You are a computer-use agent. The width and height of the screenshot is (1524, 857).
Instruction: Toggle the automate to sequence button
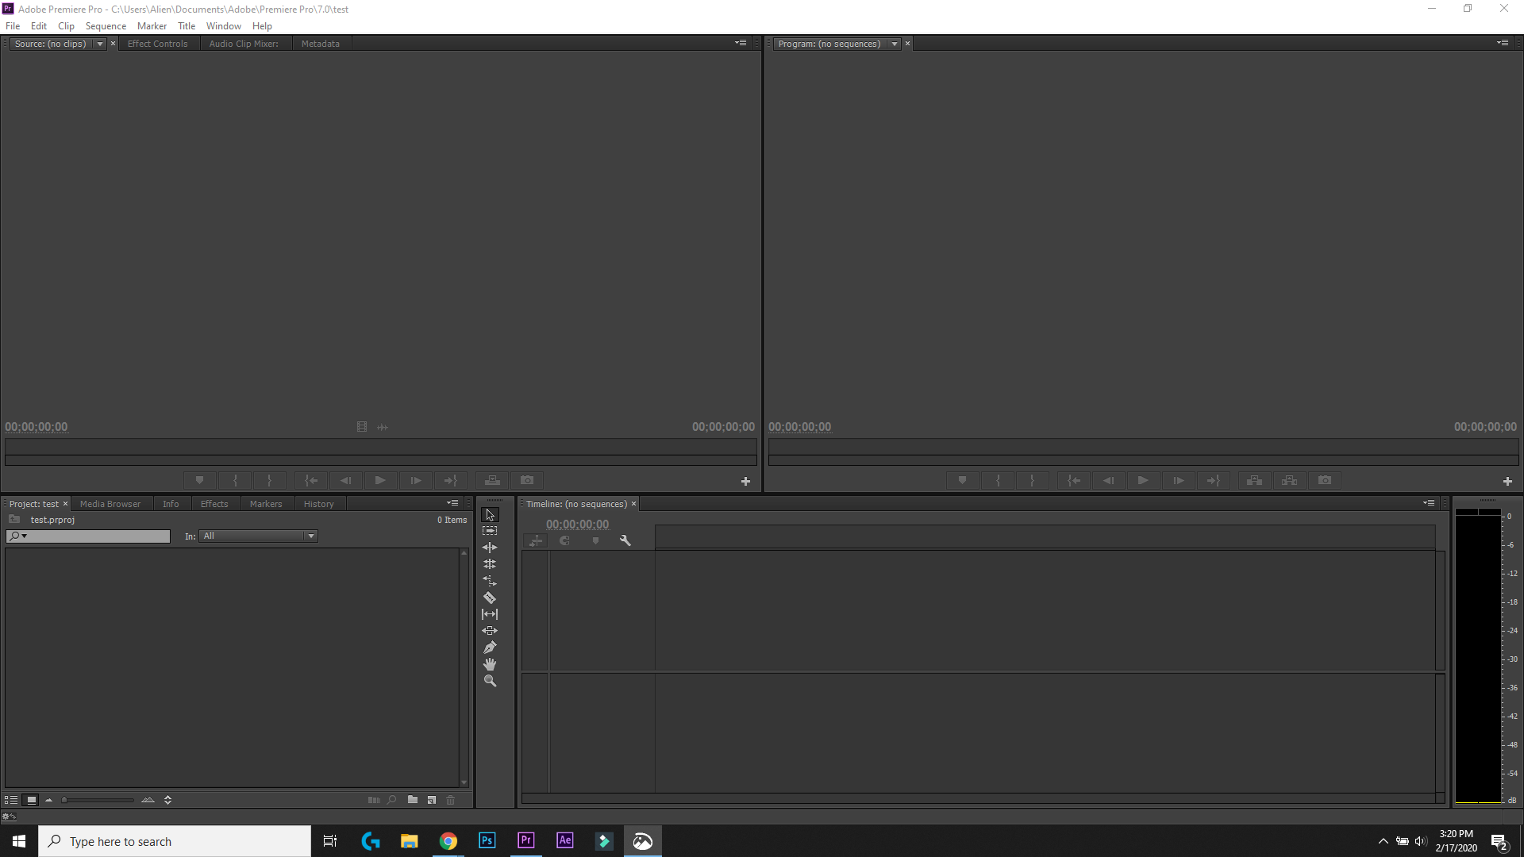pos(375,799)
